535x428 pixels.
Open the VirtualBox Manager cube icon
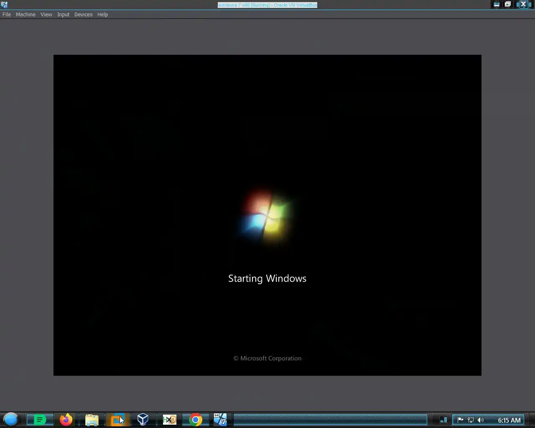[x=143, y=420]
